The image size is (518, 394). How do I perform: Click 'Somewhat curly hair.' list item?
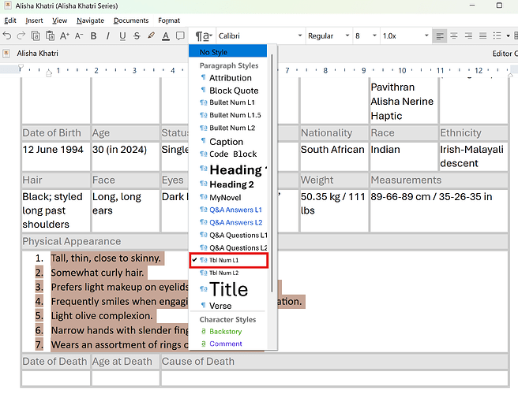[x=97, y=273]
